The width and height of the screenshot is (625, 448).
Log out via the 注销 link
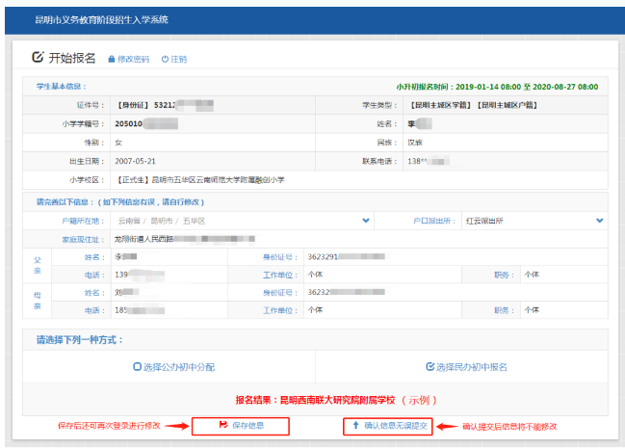click(x=178, y=60)
